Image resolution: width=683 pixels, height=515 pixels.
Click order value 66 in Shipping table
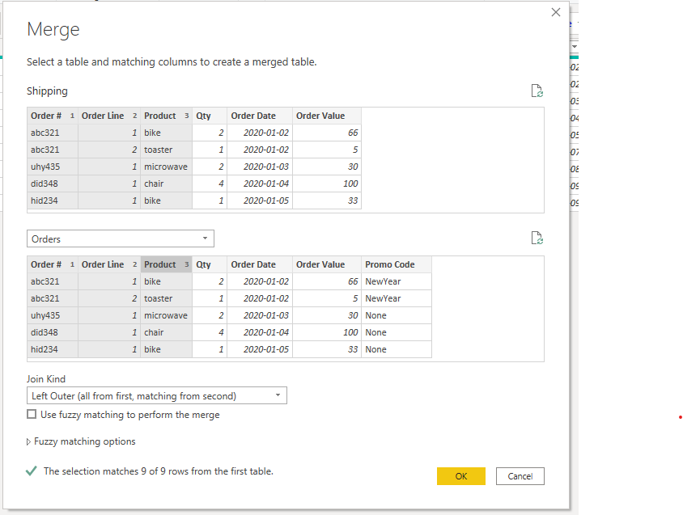pos(327,133)
